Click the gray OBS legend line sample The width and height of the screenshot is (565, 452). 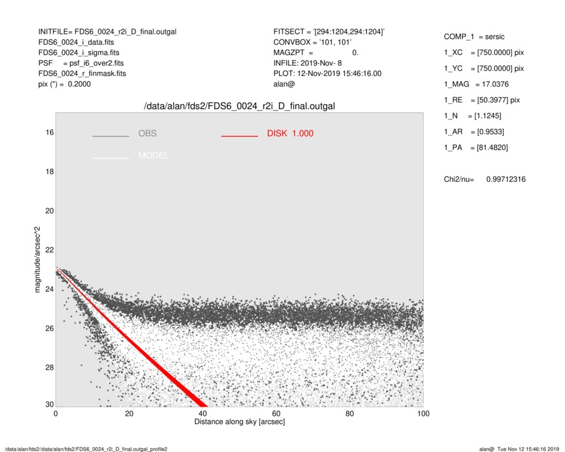(110, 136)
